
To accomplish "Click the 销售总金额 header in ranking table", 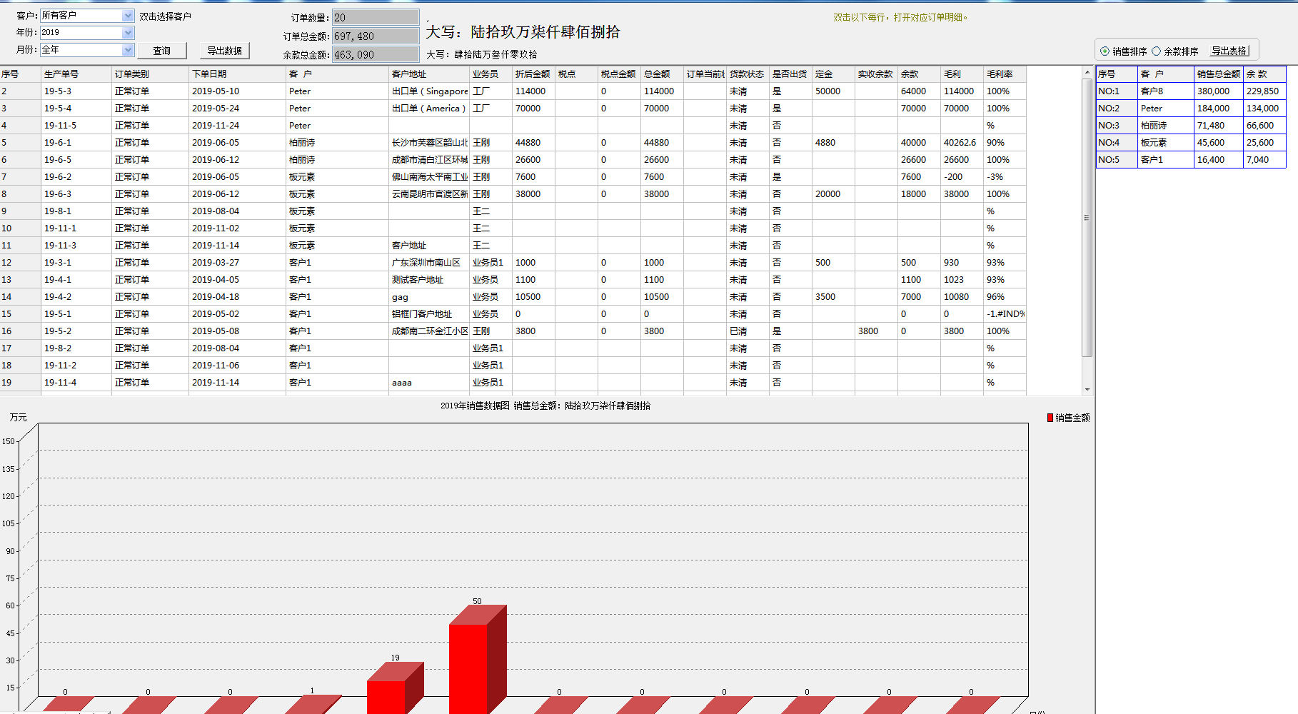I will pos(1219,74).
